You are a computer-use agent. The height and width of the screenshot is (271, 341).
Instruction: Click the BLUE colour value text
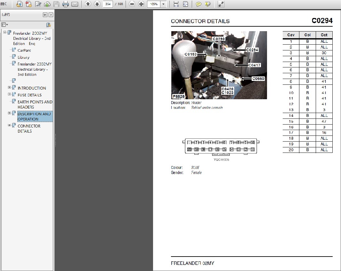click(195, 167)
